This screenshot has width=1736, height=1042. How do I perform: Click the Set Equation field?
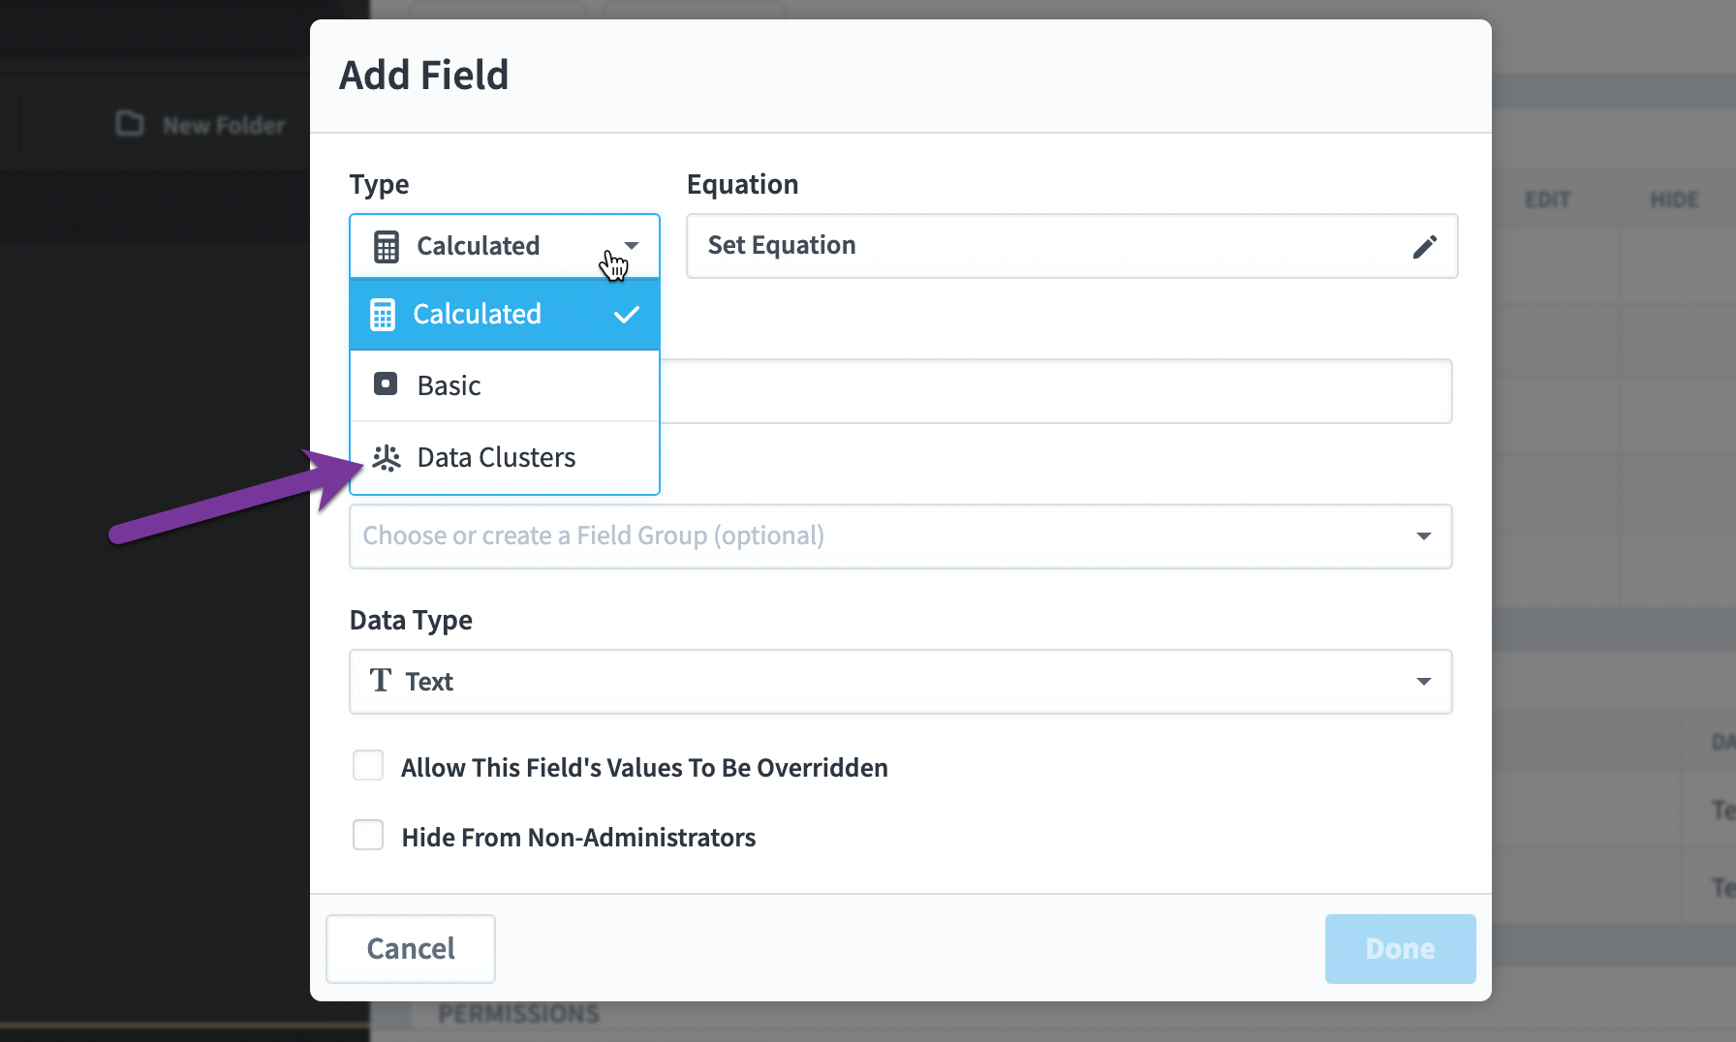point(1071,246)
